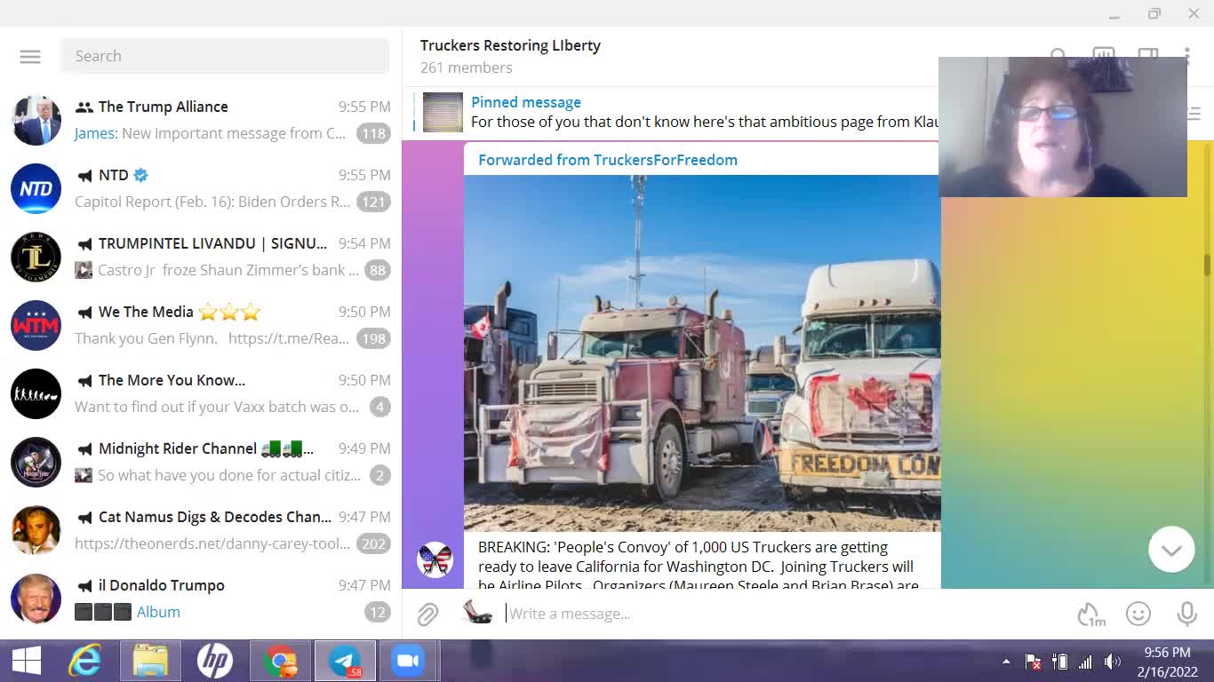
Task: Click the battery tray icon
Action: tap(1059, 662)
